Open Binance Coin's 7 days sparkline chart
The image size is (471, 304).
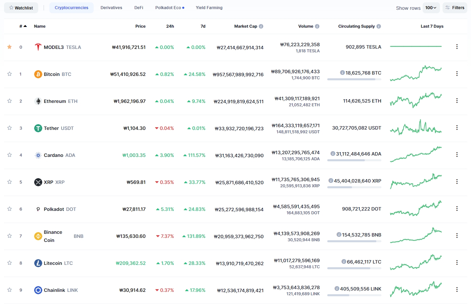pyautogui.click(x=416, y=235)
